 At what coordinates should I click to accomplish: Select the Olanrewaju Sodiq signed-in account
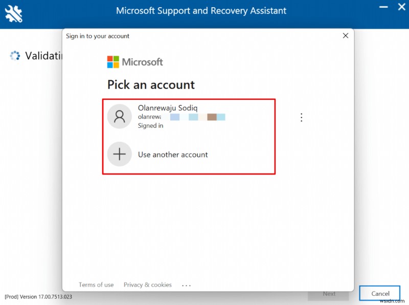(189, 117)
